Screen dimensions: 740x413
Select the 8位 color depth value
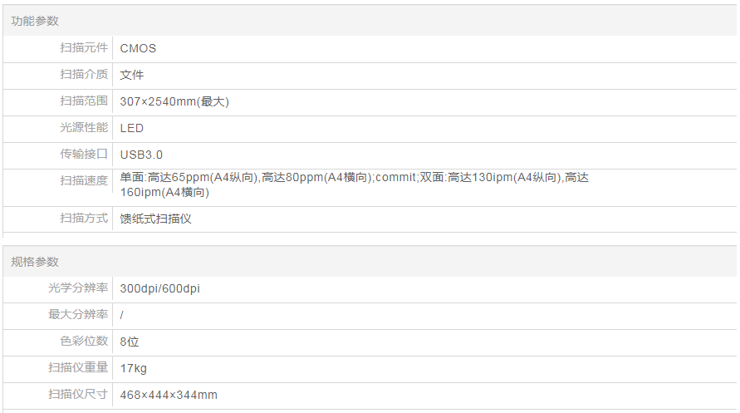coord(130,342)
